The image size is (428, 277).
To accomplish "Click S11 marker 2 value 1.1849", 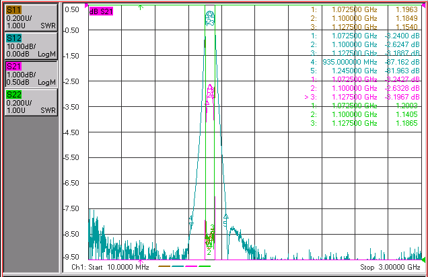I will (406, 18).
